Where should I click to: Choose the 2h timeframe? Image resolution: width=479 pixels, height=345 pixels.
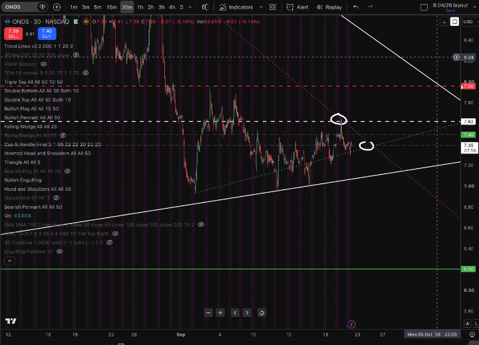click(151, 7)
